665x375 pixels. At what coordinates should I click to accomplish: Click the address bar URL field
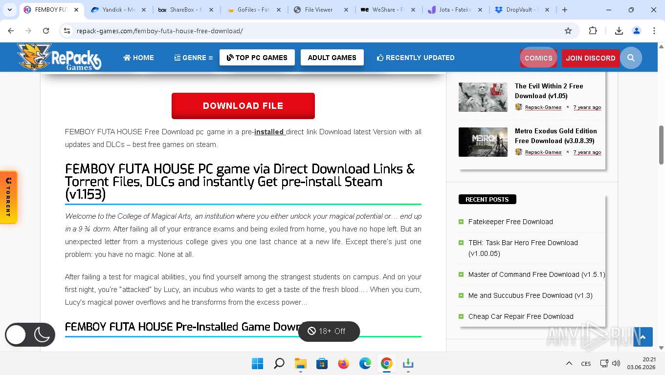pyautogui.click(x=318, y=31)
